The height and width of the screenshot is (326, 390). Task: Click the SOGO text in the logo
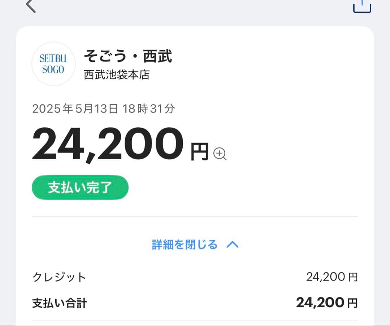pyautogui.click(x=53, y=70)
